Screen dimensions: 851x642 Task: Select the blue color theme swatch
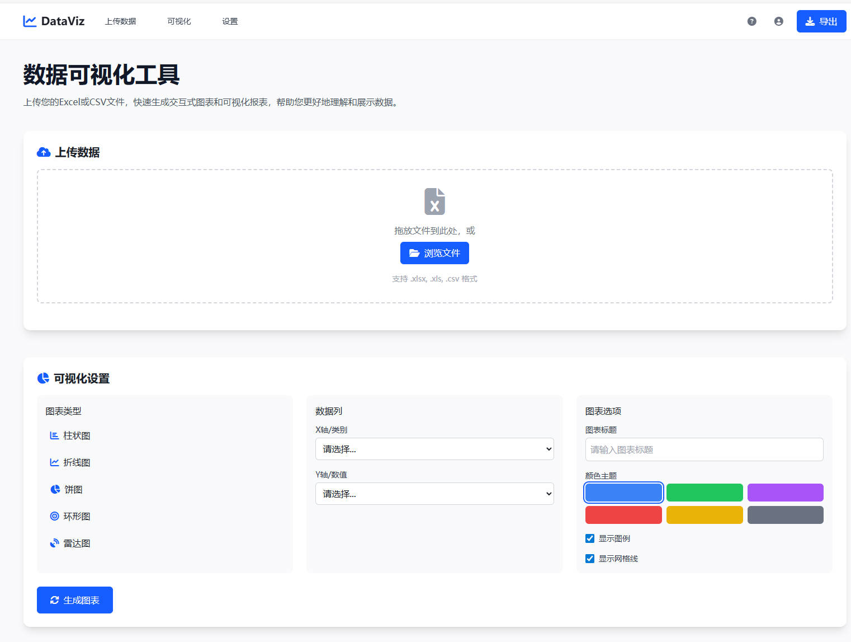tap(623, 493)
